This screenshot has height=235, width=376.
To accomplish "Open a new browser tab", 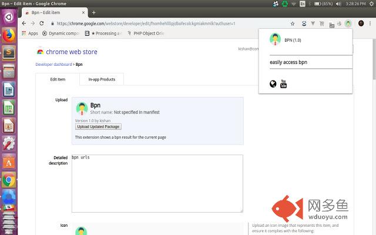I will (94, 12).
